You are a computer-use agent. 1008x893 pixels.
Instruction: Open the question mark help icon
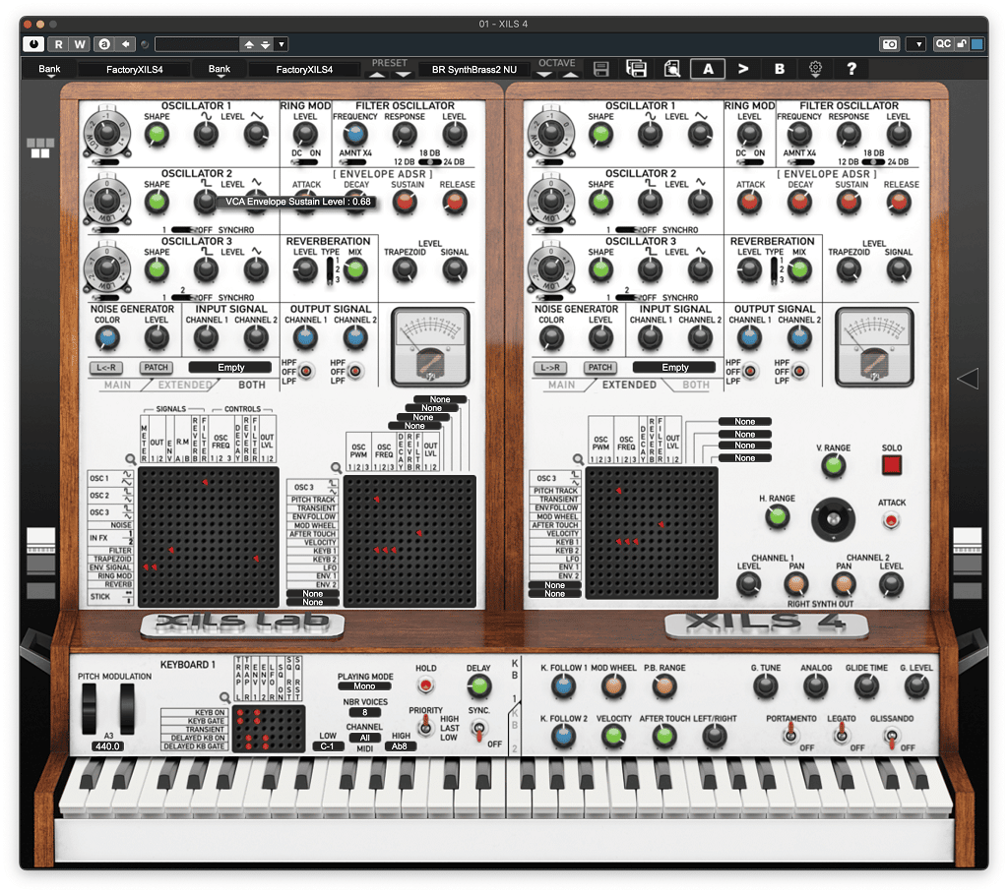[851, 69]
